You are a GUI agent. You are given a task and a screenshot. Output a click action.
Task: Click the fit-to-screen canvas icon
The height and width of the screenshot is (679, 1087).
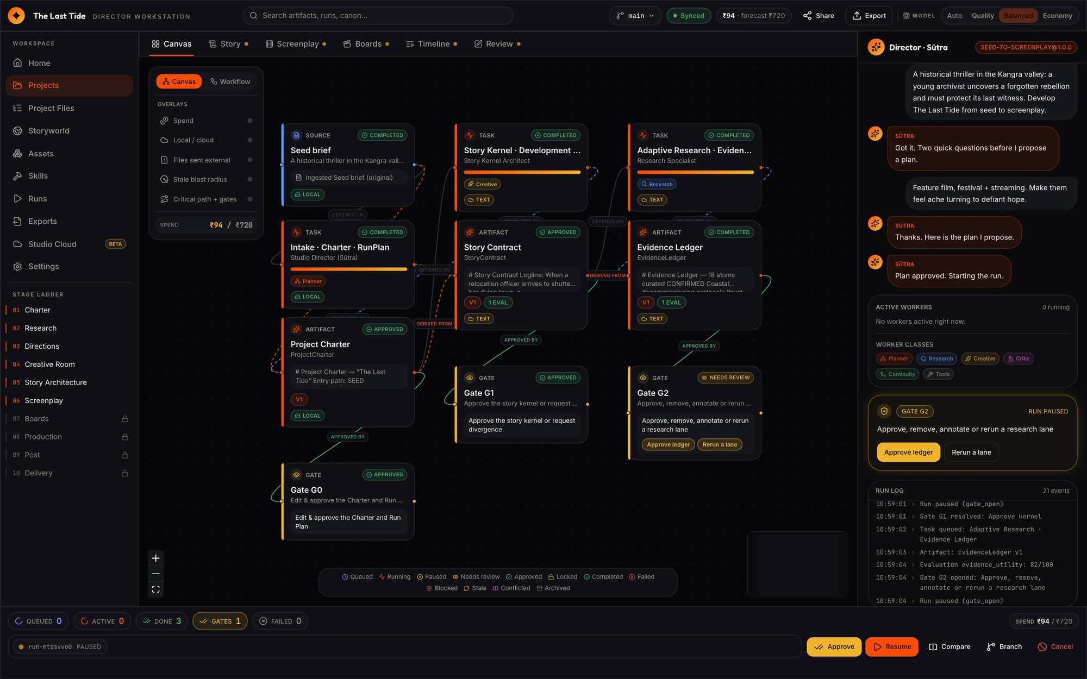point(156,589)
